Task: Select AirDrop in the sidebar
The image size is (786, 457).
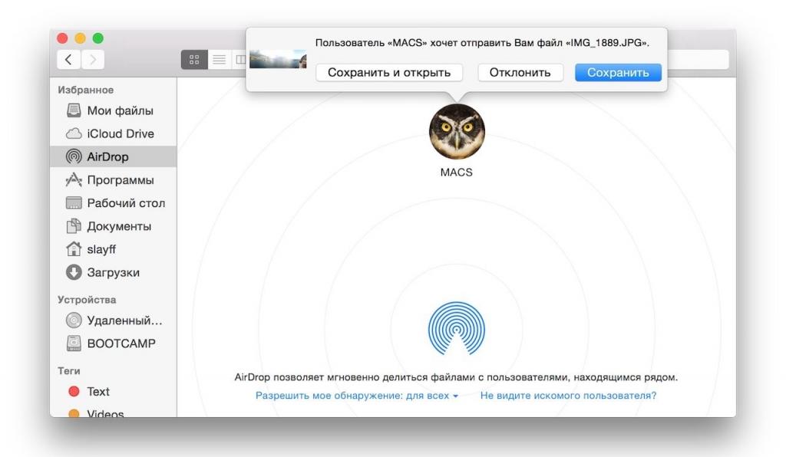Action: click(x=114, y=156)
